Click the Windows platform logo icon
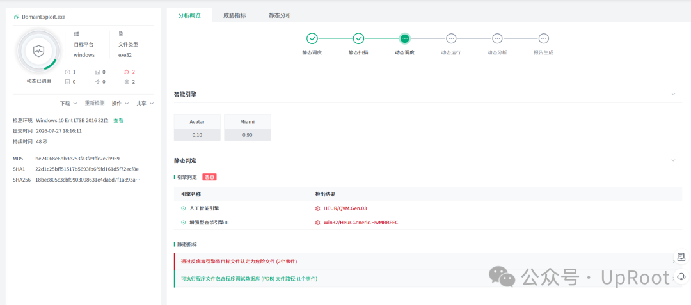Viewport: 691px width, 305px height. tap(76, 34)
